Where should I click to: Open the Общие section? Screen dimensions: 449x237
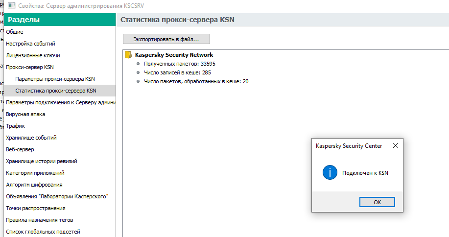coord(60,32)
